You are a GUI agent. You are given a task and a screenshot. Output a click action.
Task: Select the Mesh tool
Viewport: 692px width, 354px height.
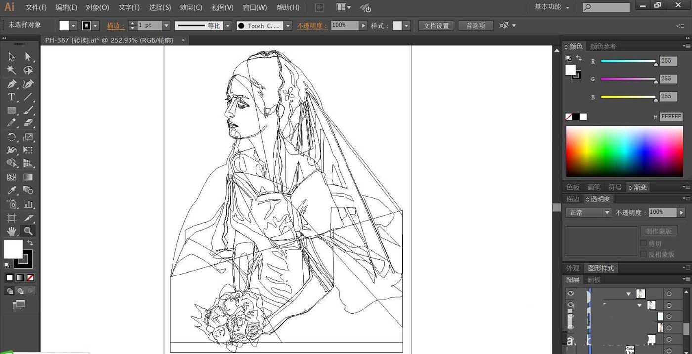tap(12, 177)
